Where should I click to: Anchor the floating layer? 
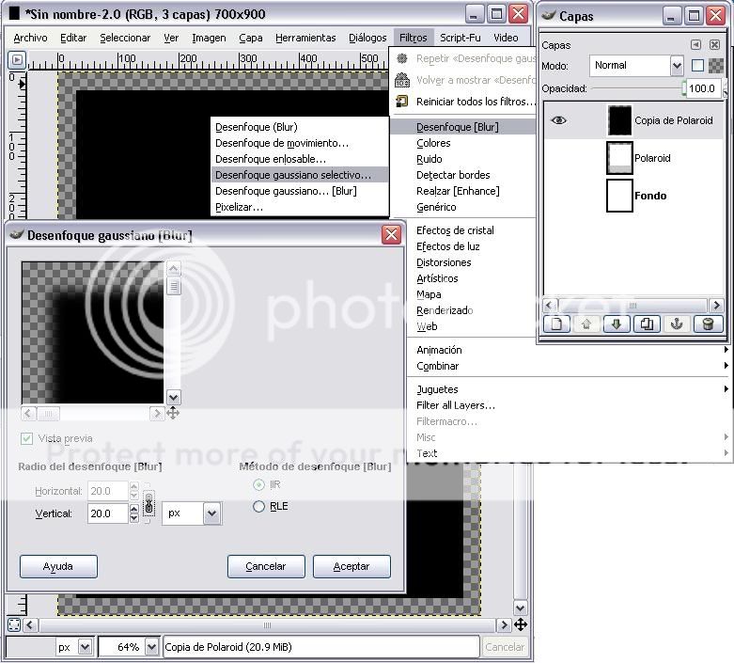click(x=676, y=324)
